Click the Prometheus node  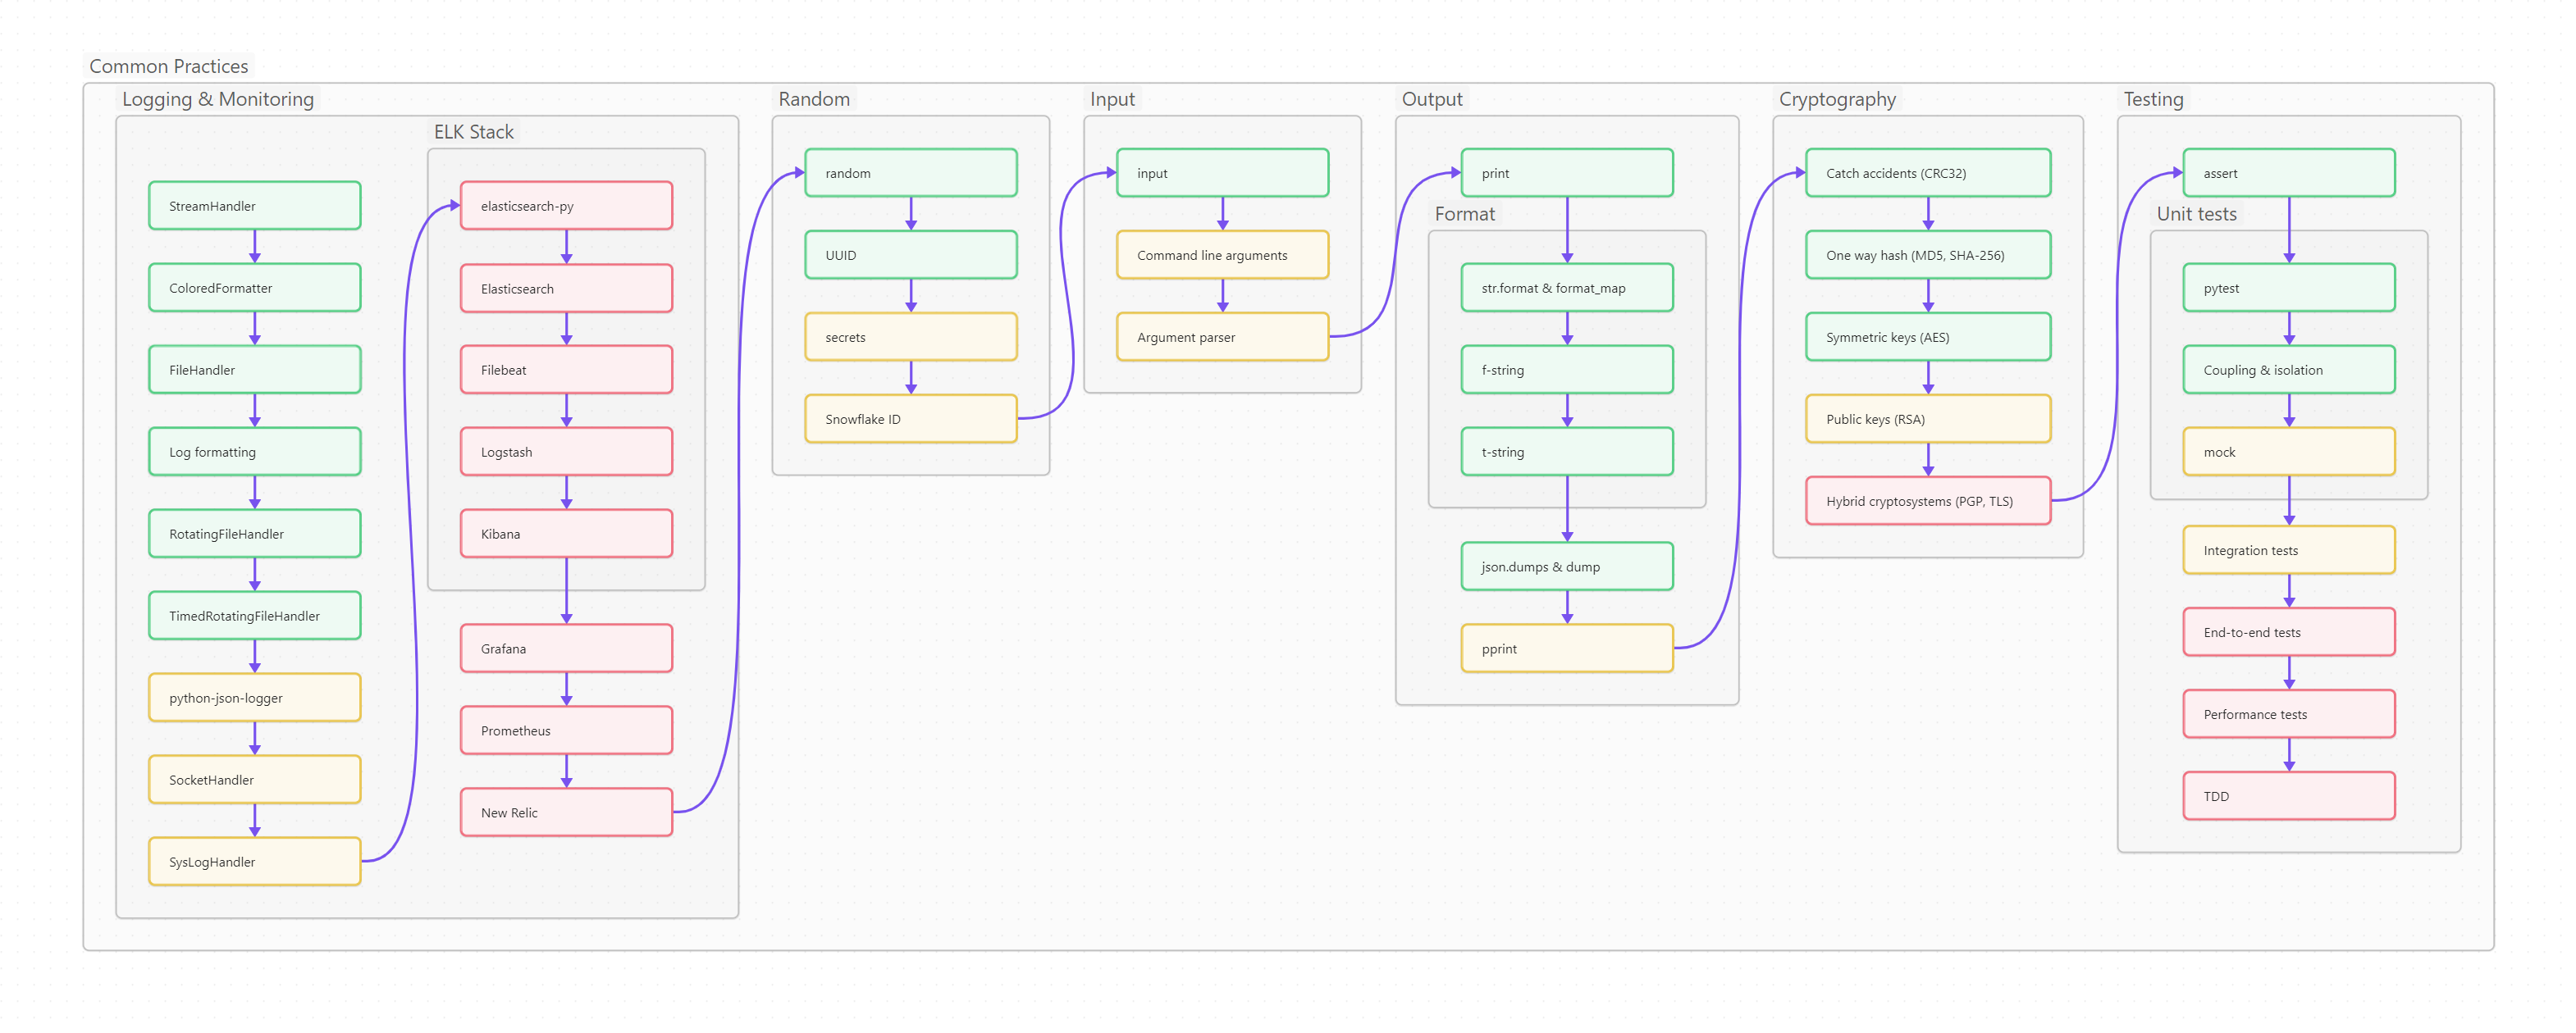[566, 730]
